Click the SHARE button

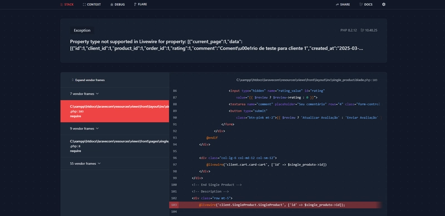pos(343,4)
